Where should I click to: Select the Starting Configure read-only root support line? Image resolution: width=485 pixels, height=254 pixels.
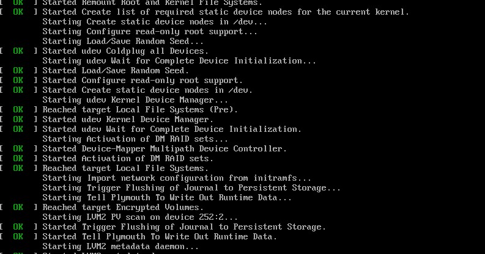pyautogui.click(x=150, y=32)
